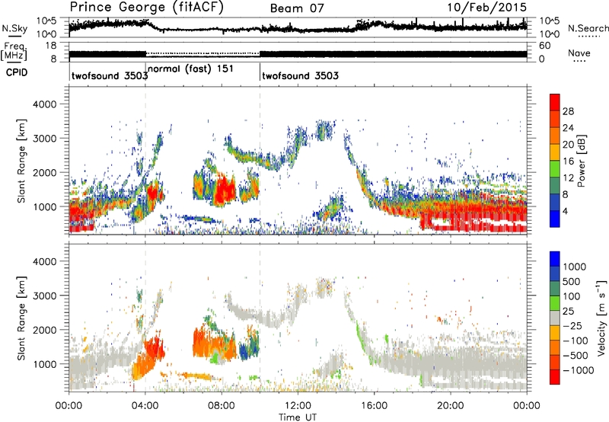
Task: Click the "4" tick on Power color bar
Action: (x=566, y=211)
